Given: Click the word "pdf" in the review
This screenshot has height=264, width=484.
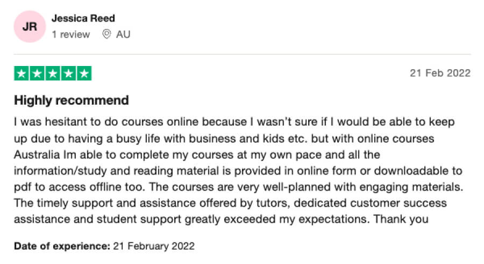Looking at the screenshot, I should pyautogui.click(x=22, y=187).
